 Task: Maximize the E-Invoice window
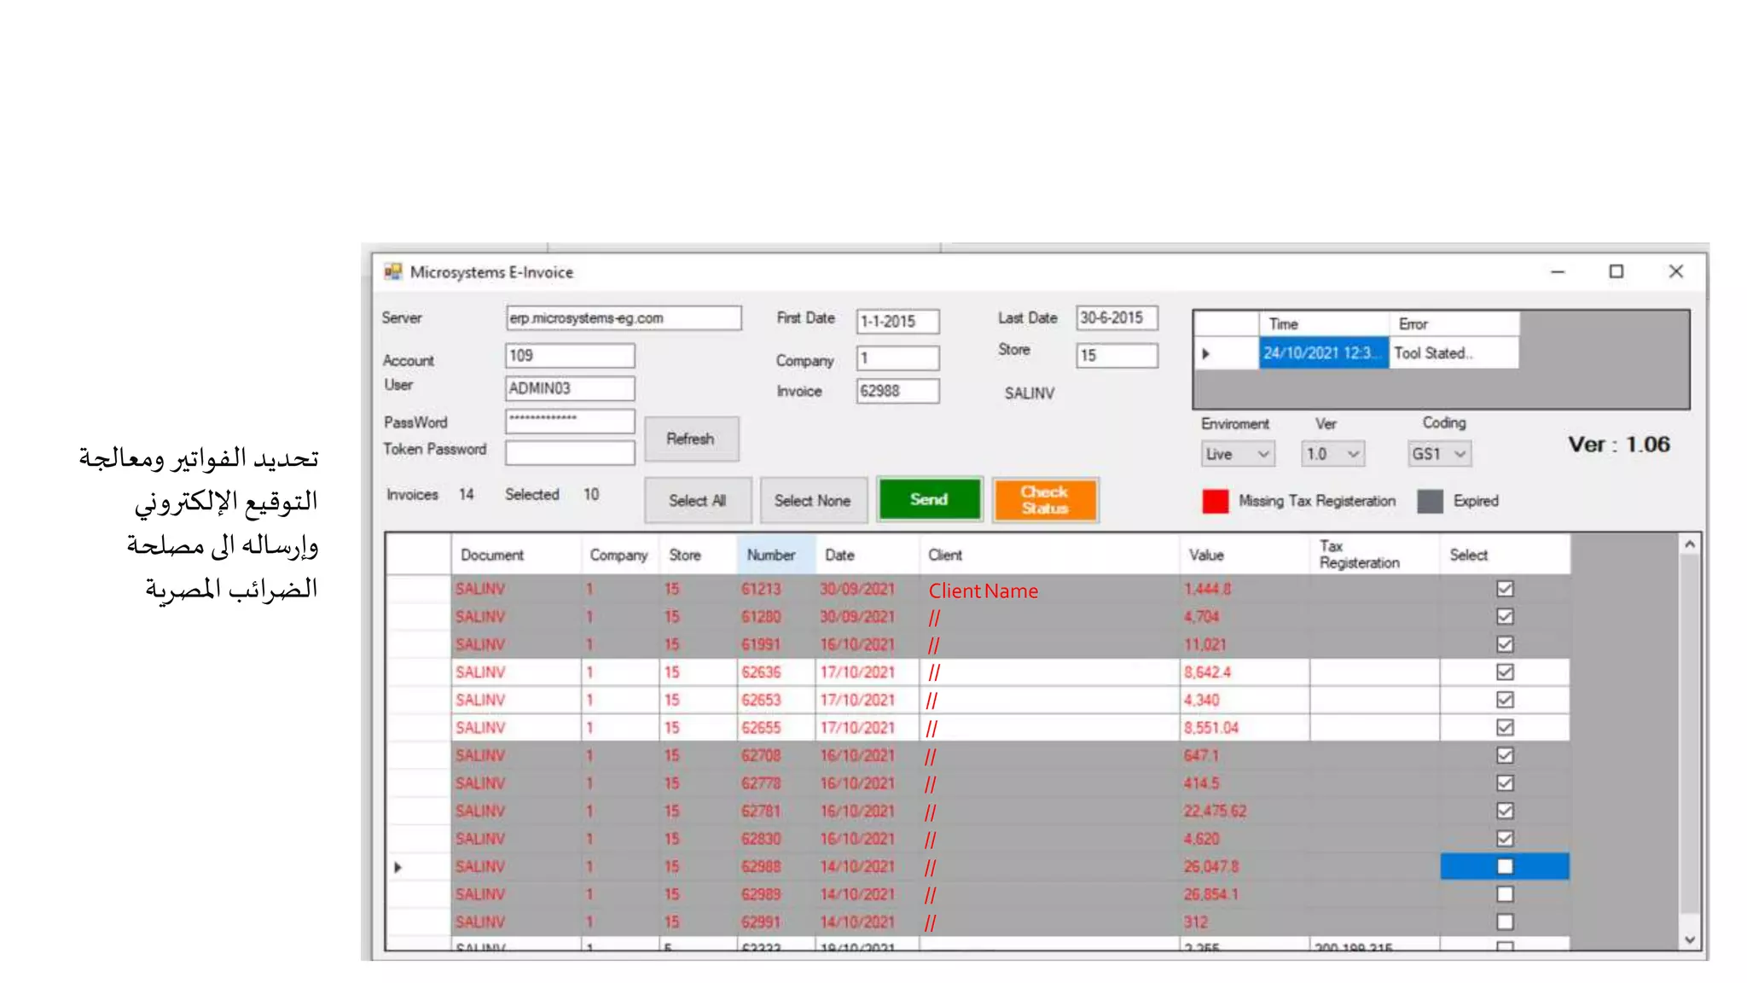[x=1616, y=271]
